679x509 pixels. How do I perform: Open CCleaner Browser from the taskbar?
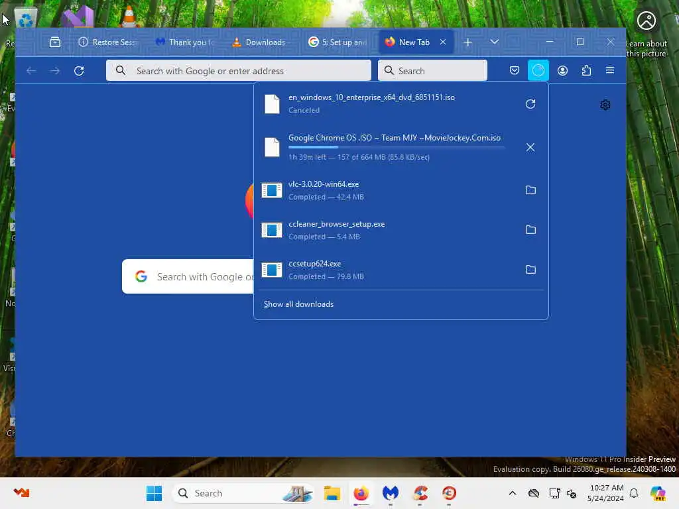click(449, 493)
